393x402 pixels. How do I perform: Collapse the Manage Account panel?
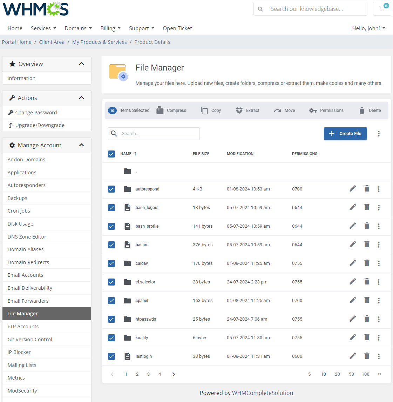tap(81, 145)
